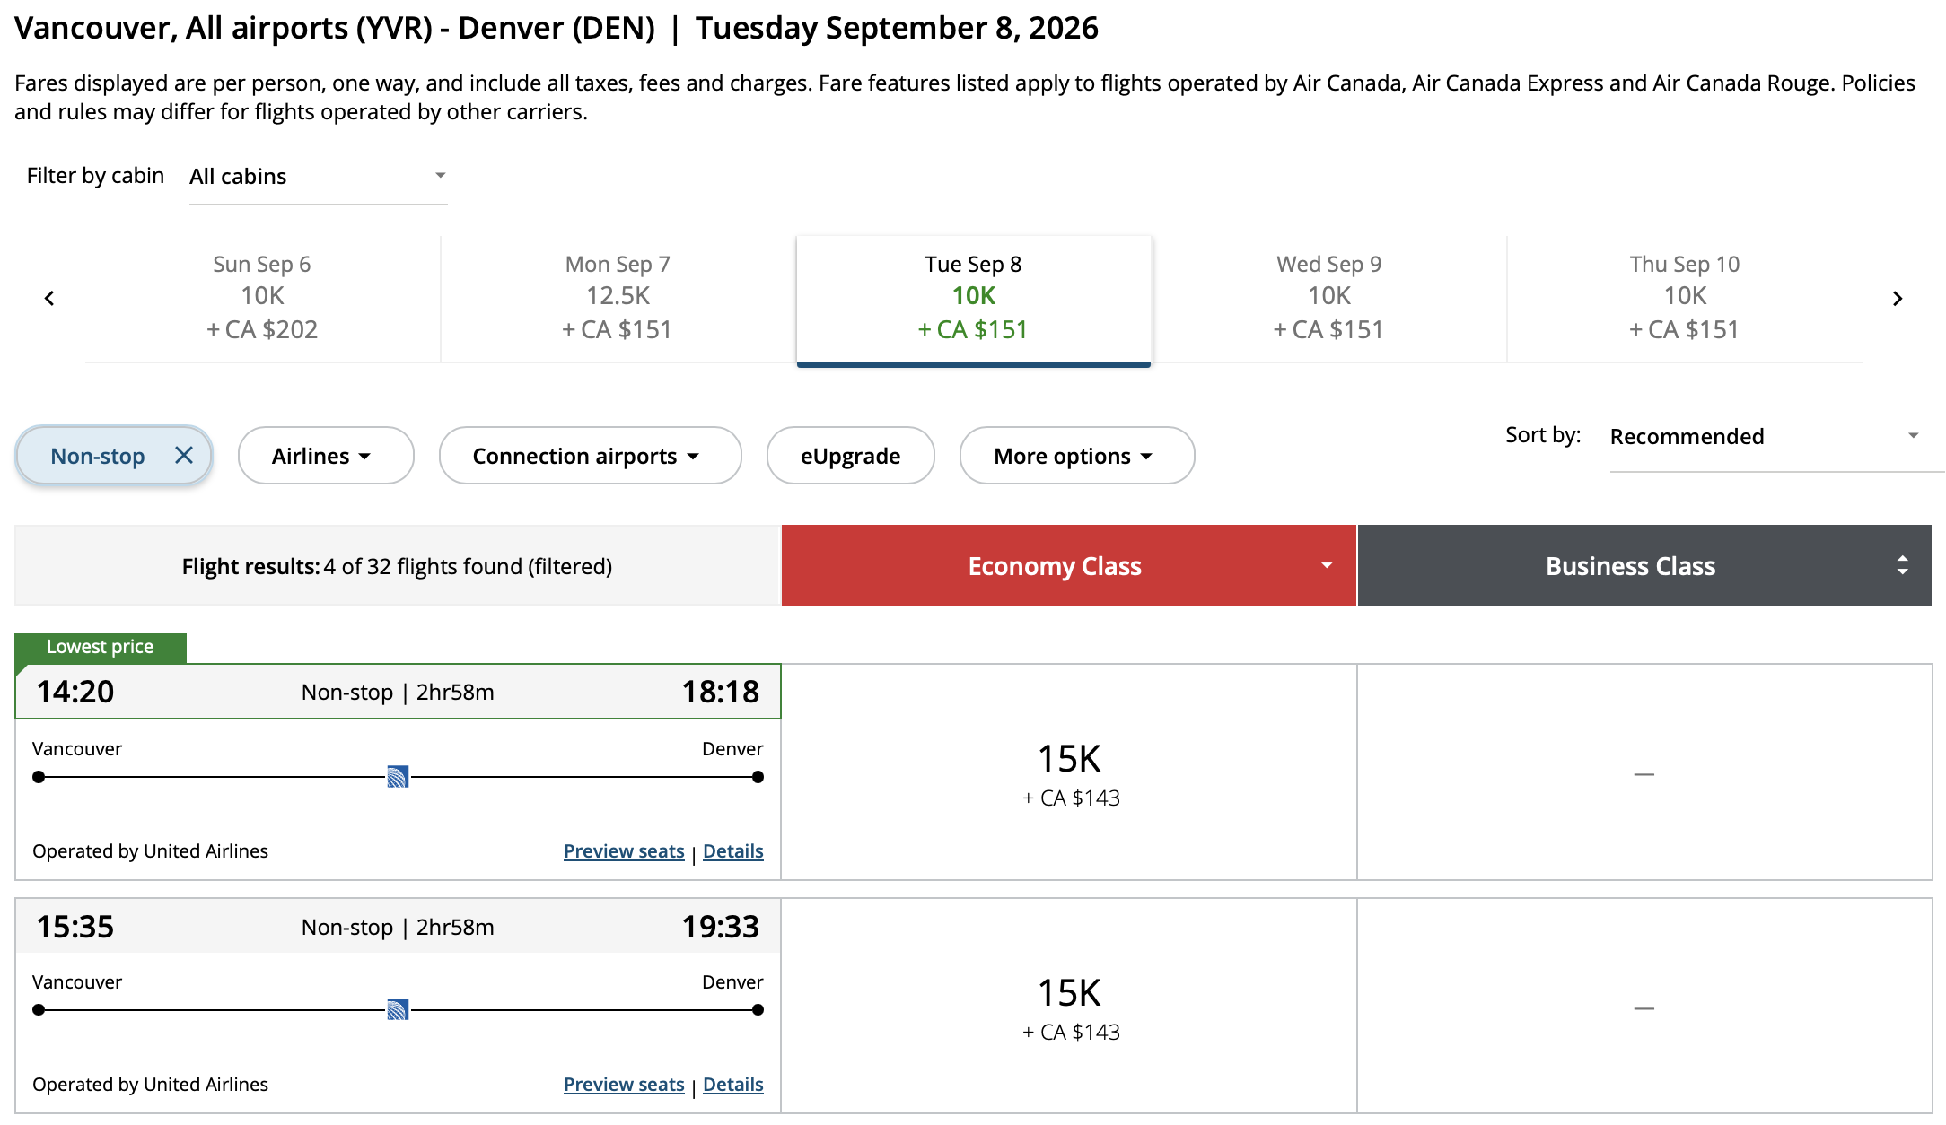Click the Flight results count text
Image resolution: width=1946 pixels, height=1125 pixels.
(x=397, y=566)
